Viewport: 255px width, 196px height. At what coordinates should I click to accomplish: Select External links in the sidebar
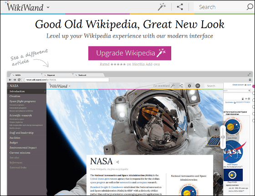[x=18, y=167]
